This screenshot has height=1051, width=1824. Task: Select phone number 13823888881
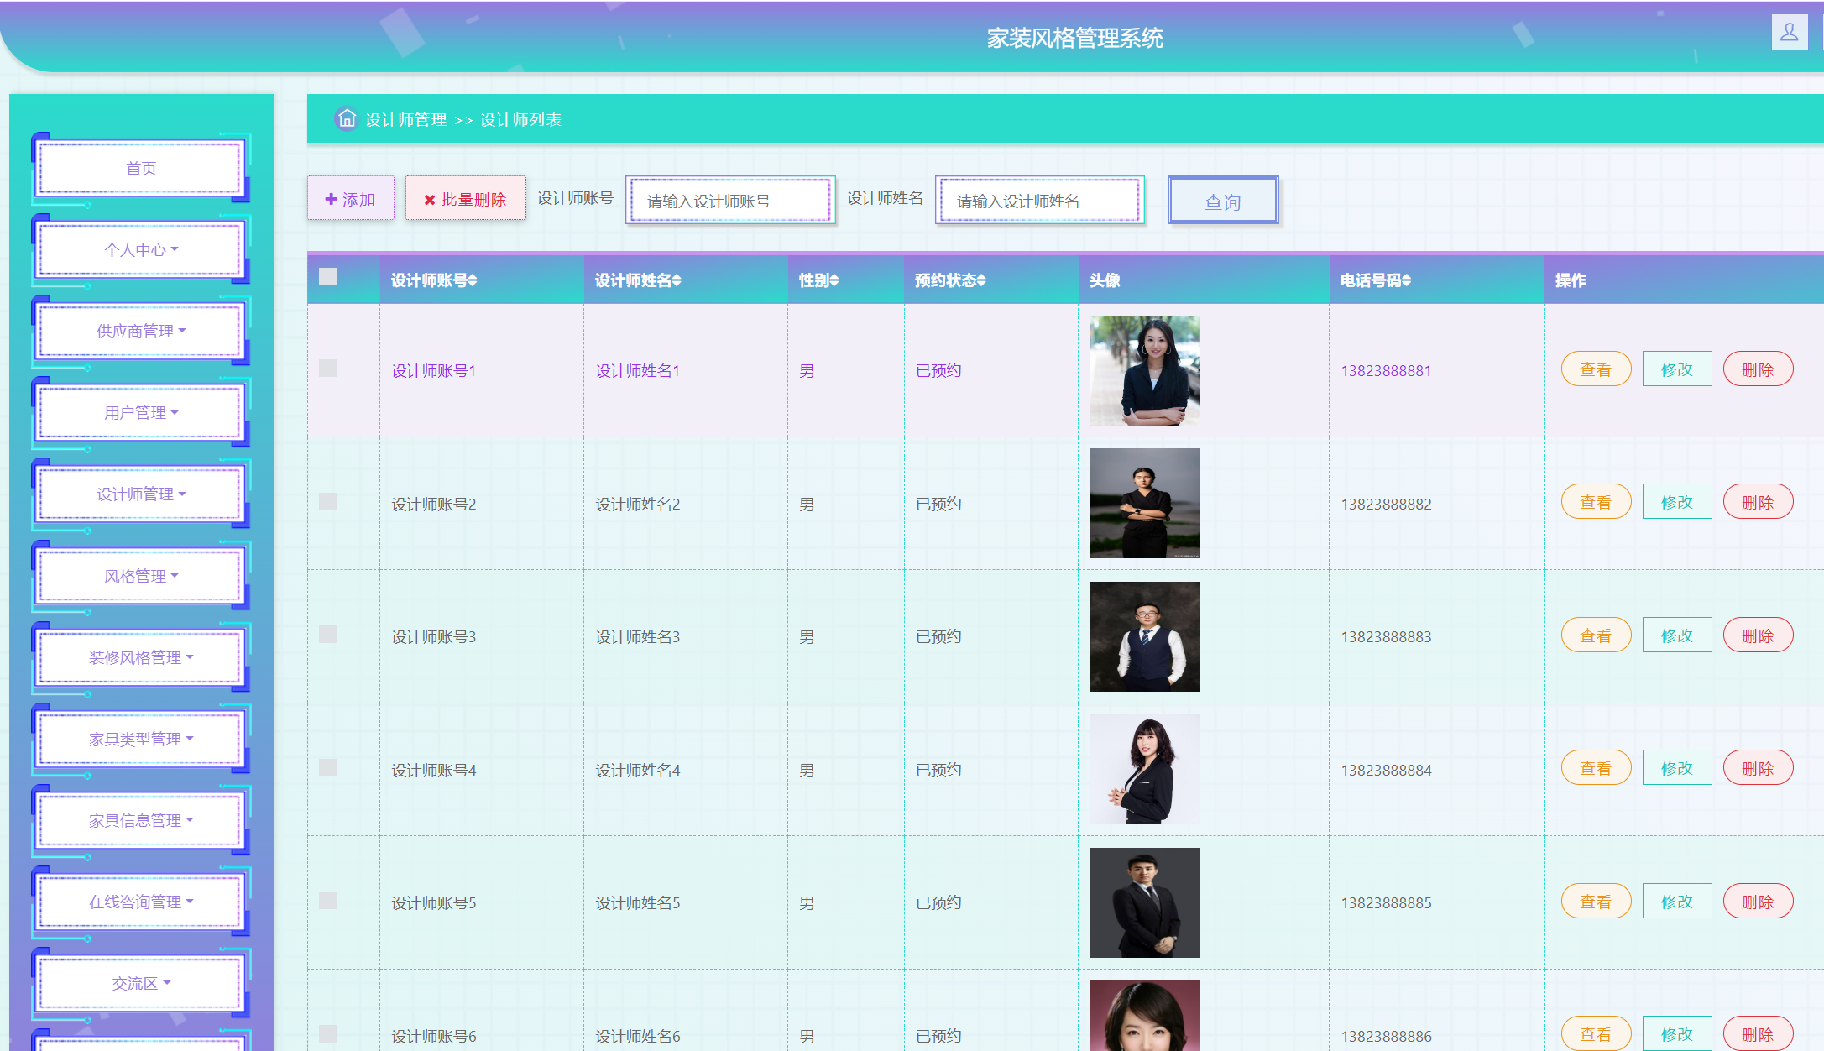coord(1386,370)
